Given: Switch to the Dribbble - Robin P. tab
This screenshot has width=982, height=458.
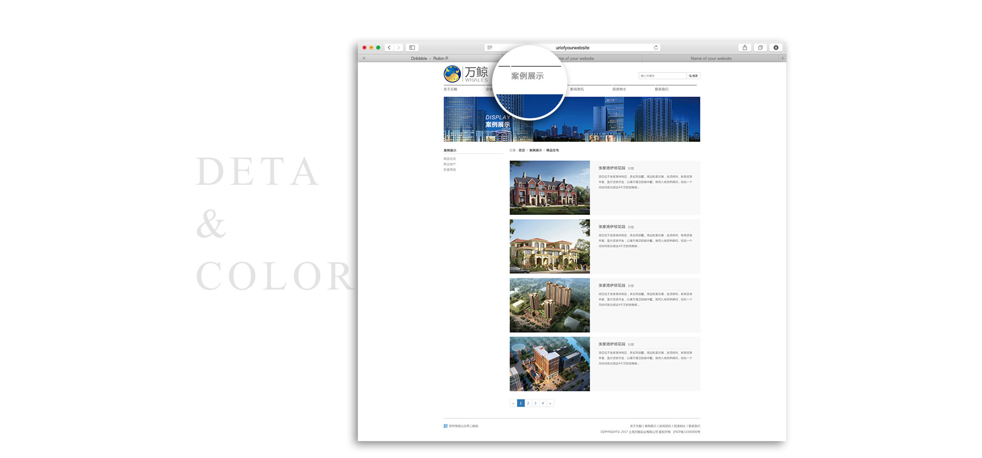Looking at the screenshot, I should (x=429, y=58).
